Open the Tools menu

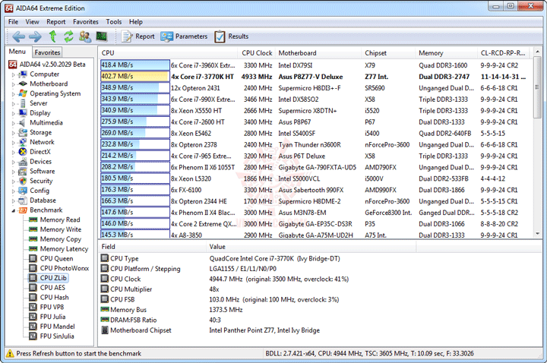point(114,21)
